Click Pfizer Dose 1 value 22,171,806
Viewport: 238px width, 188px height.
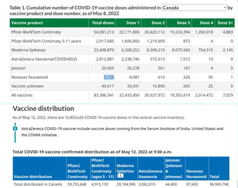click(129, 32)
